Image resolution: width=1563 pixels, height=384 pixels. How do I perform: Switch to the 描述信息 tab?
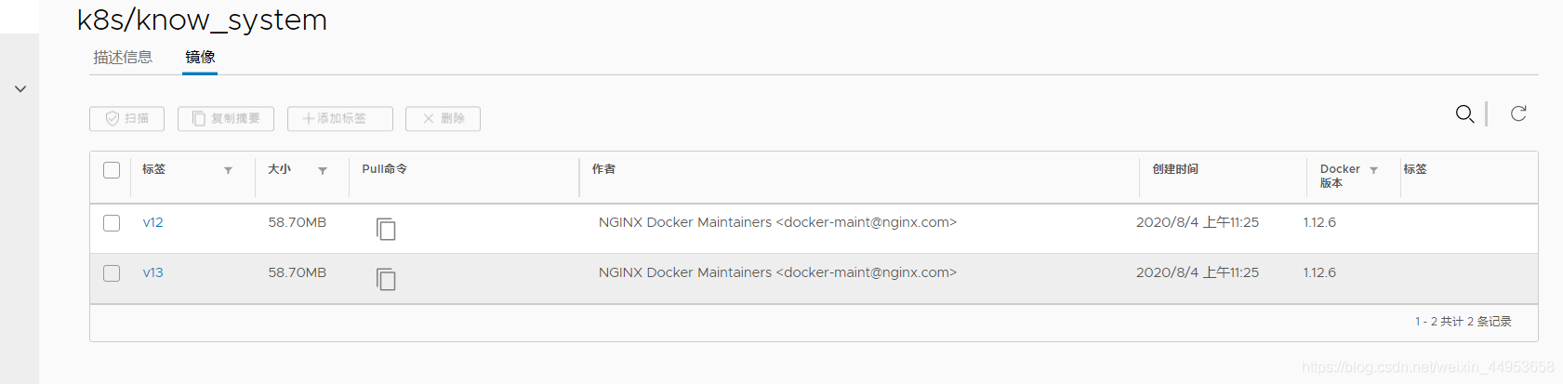click(123, 58)
